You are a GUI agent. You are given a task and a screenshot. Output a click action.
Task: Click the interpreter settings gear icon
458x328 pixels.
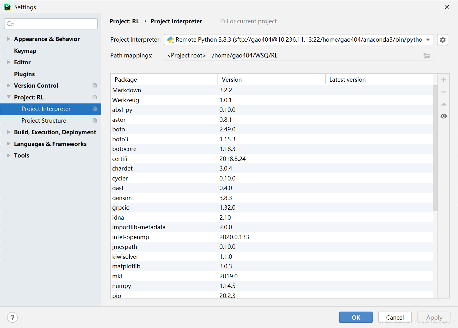tap(442, 40)
